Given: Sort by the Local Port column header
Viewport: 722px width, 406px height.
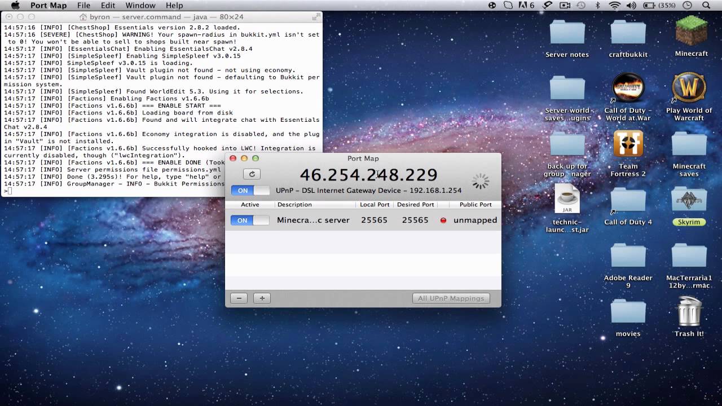Looking at the screenshot, I should [x=375, y=205].
